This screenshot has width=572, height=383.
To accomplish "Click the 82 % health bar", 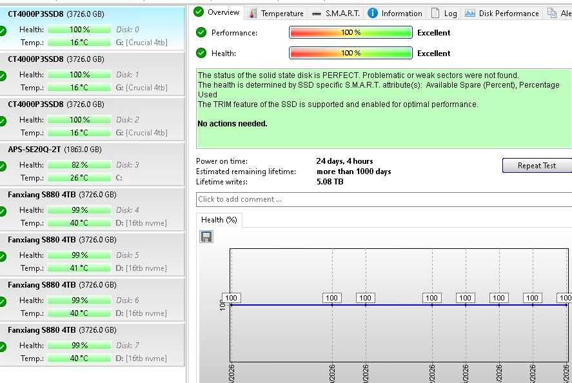I will pyautogui.click(x=79, y=165).
